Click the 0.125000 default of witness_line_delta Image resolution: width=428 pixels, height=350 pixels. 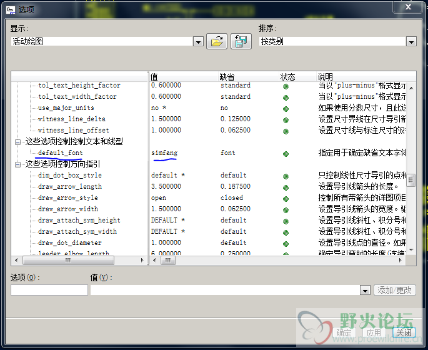coord(236,119)
